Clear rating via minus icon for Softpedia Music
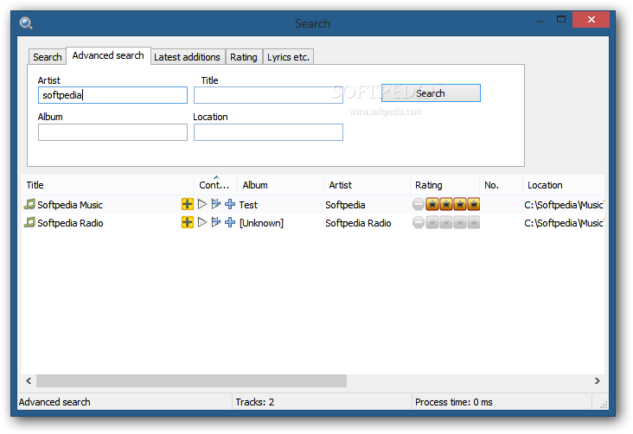The image size is (633, 434). click(419, 204)
